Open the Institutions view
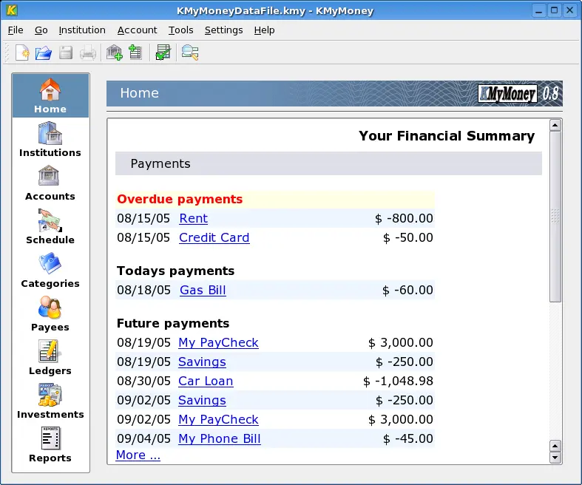582x485 pixels. (50, 140)
